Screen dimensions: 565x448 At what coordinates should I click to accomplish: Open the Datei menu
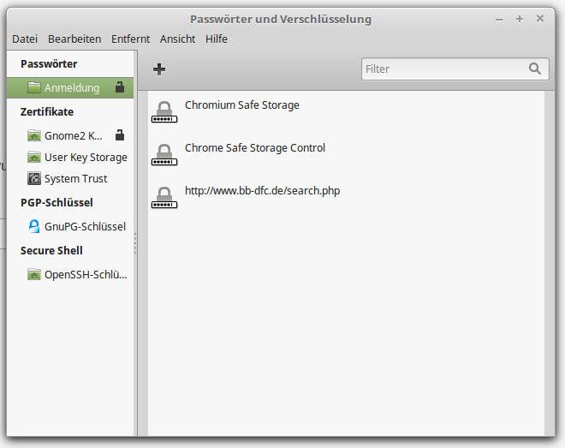(25, 39)
